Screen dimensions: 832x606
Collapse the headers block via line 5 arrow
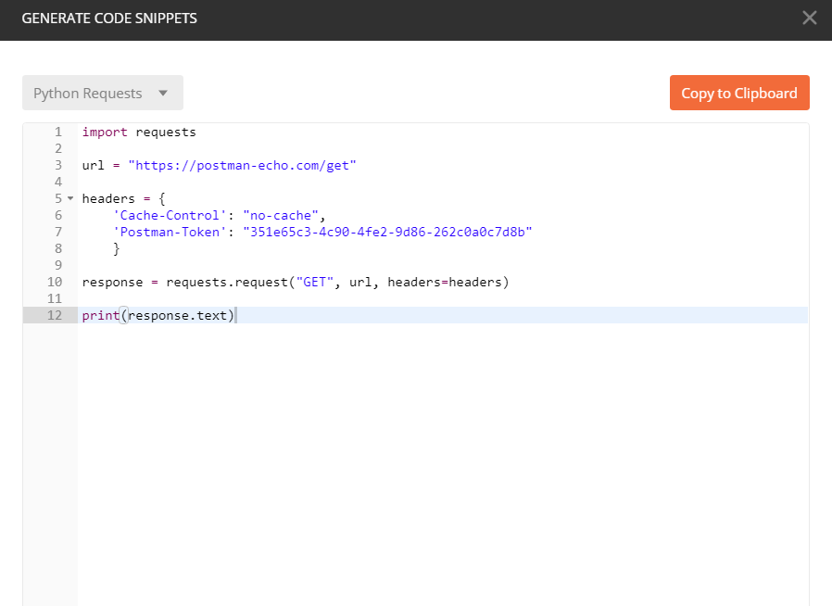coord(69,198)
